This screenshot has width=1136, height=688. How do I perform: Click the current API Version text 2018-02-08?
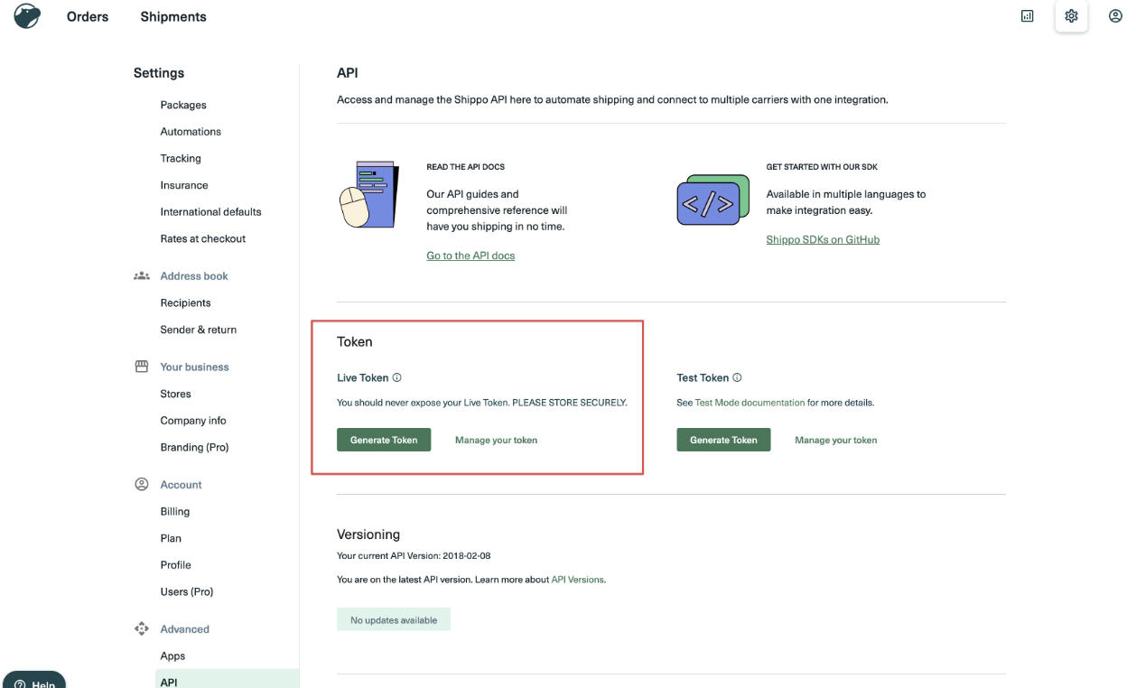point(466,556)
